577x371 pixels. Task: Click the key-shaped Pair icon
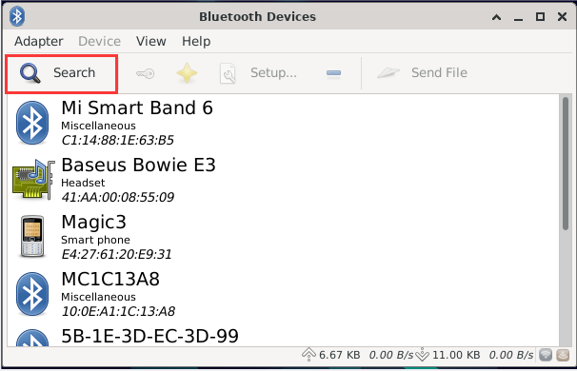coord(145,73)
